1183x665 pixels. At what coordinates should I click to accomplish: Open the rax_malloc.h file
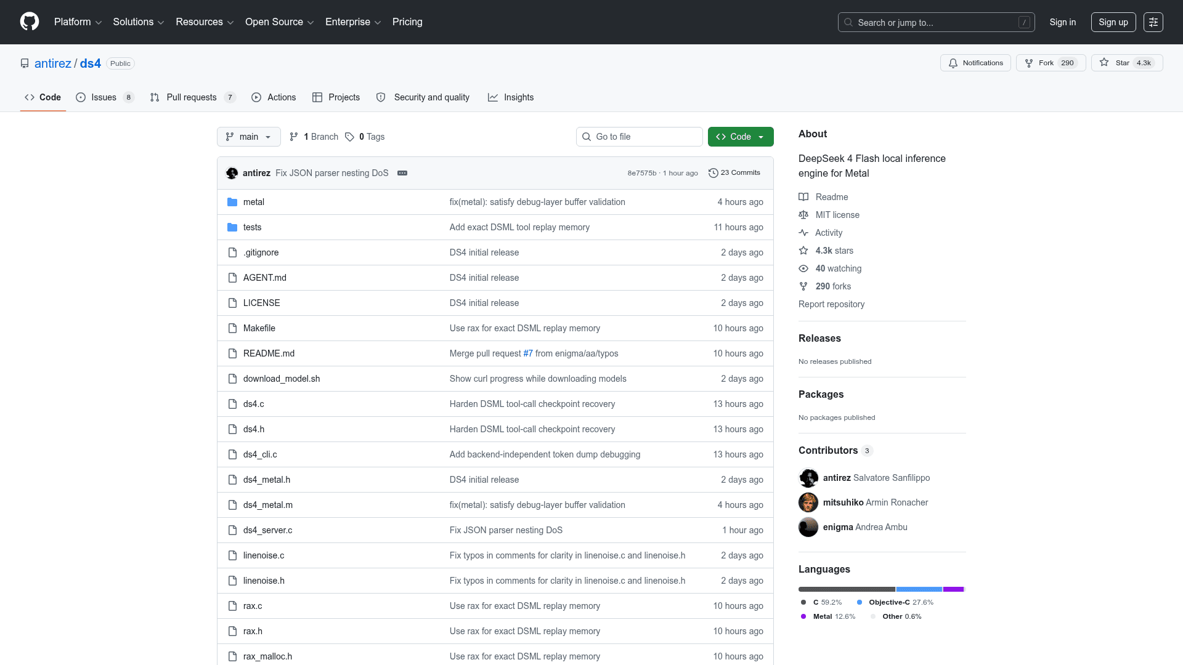[x=267, y=656]
